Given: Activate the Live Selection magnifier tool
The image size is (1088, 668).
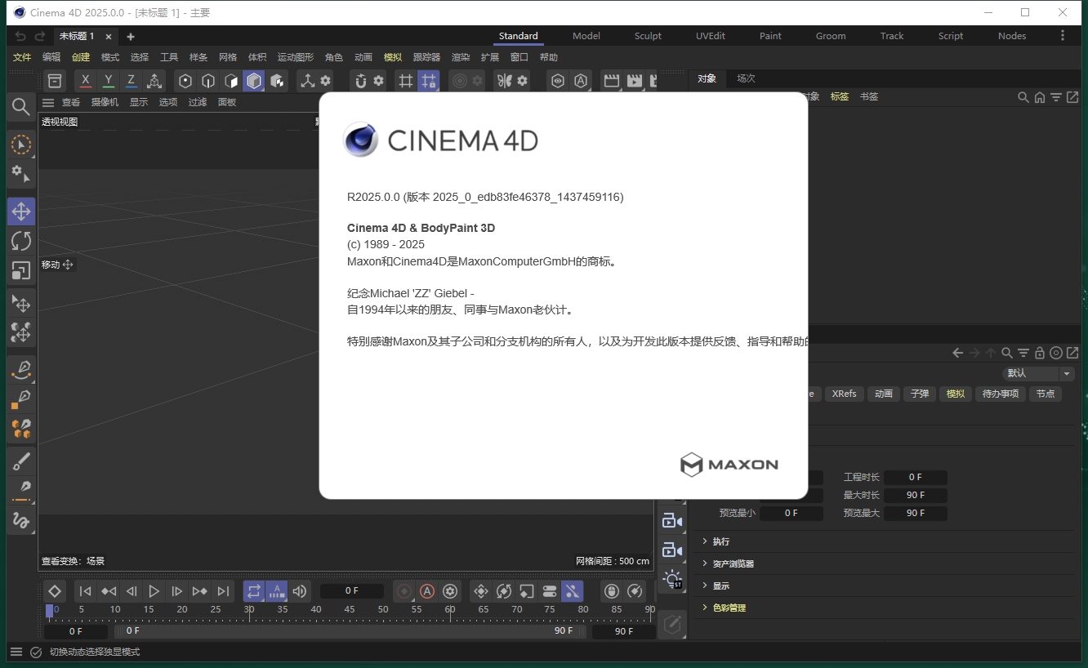Looking at the screenshot, I should click(x=21, y=107).
